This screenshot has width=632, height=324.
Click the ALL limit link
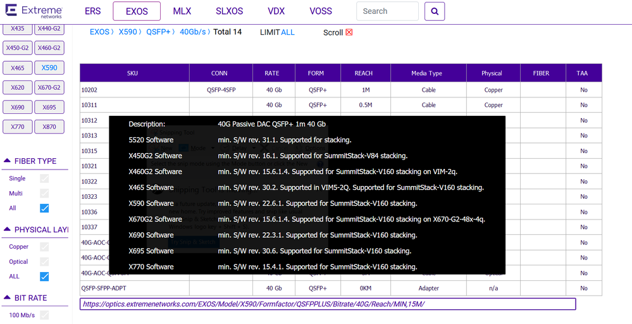pos(288,32)
